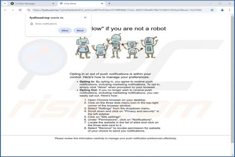This screenshot has height=157, width=235.
Task: Bookmark this page with the star icon
Action: pos(212,10)
